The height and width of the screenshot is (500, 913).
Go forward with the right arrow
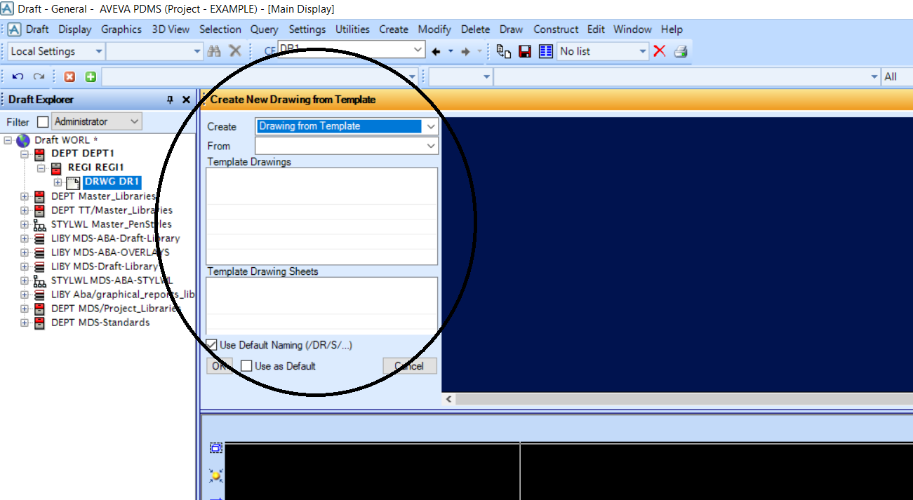coord(466,51)
